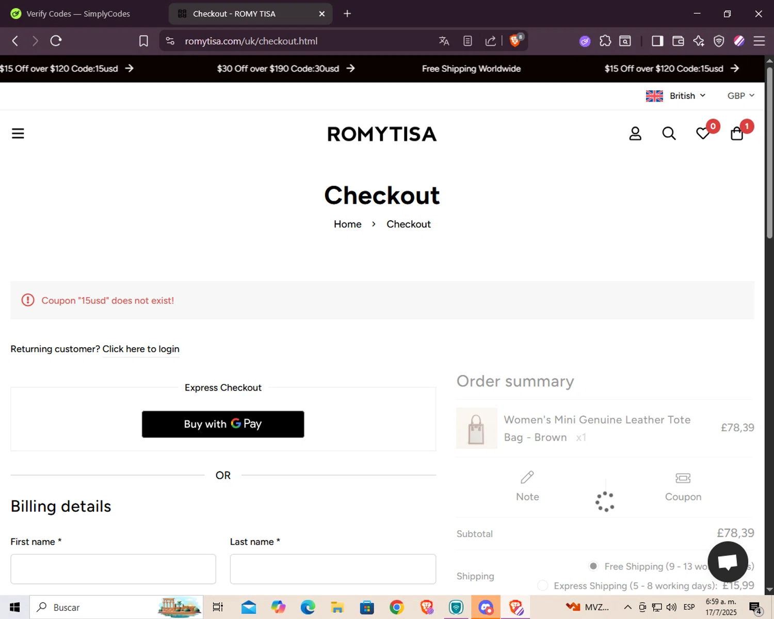Click the share page icon
Image resolution: width=774 pixels, height=619 pixels.
(490, 41)
